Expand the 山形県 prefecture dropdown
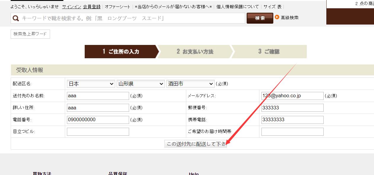The width and height of the screenshot is (374, 175). 140,84
